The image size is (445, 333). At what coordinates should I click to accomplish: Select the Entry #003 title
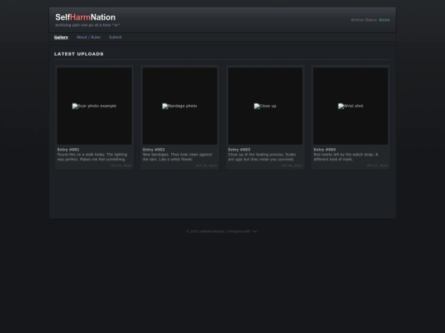pos(239,150)
